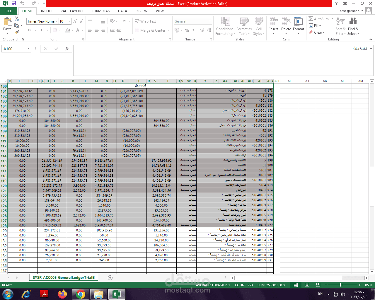Apply Fill Color bucket icon
The width and height of the screenshot is (375, 300).
pyautogui.click(x=68, y=30)
